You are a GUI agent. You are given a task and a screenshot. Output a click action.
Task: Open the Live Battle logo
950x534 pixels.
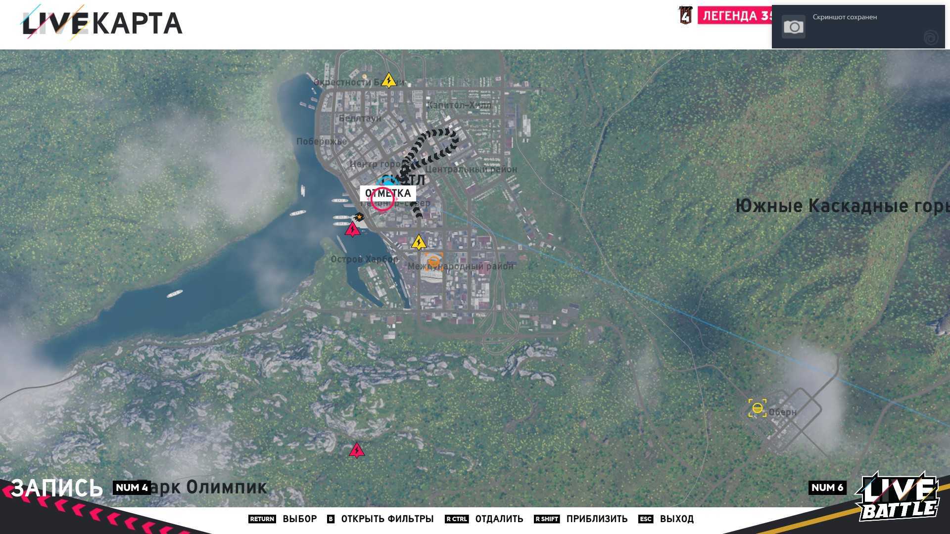tap(898, 497)
